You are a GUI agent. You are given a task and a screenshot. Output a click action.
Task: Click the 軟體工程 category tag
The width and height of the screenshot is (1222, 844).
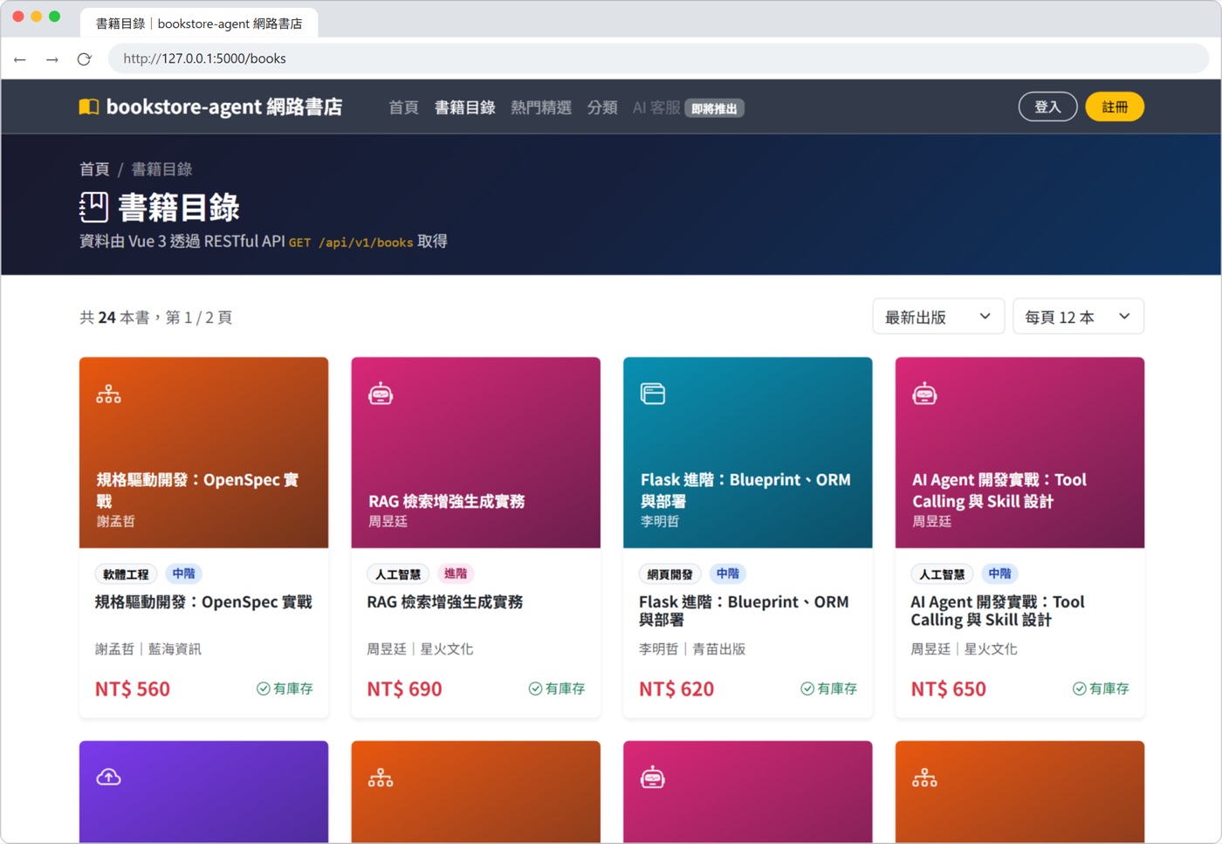[x=126, y=574]
